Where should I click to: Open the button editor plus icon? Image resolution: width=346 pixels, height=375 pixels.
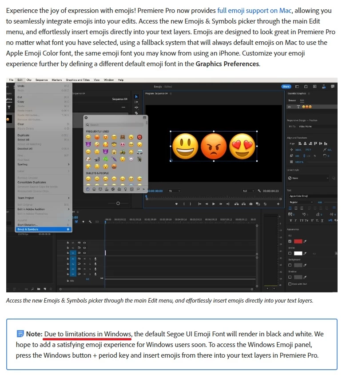point(278,204)
